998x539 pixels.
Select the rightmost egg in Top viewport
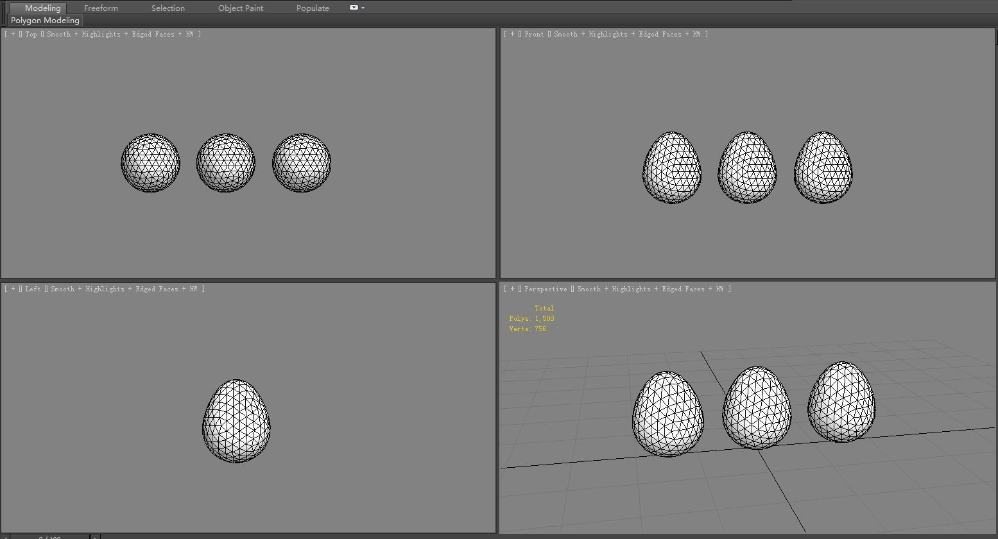302,163
